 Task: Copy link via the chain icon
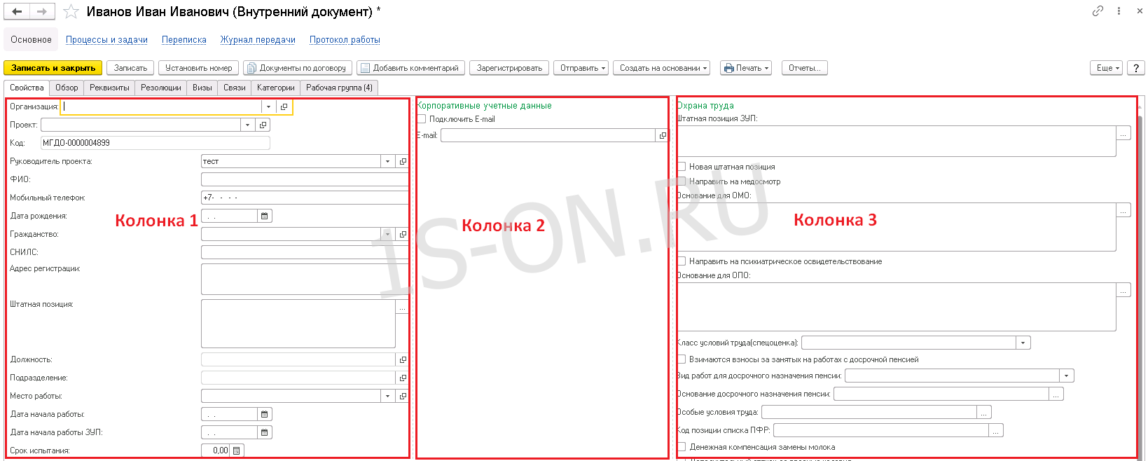tap(1098, 11)
